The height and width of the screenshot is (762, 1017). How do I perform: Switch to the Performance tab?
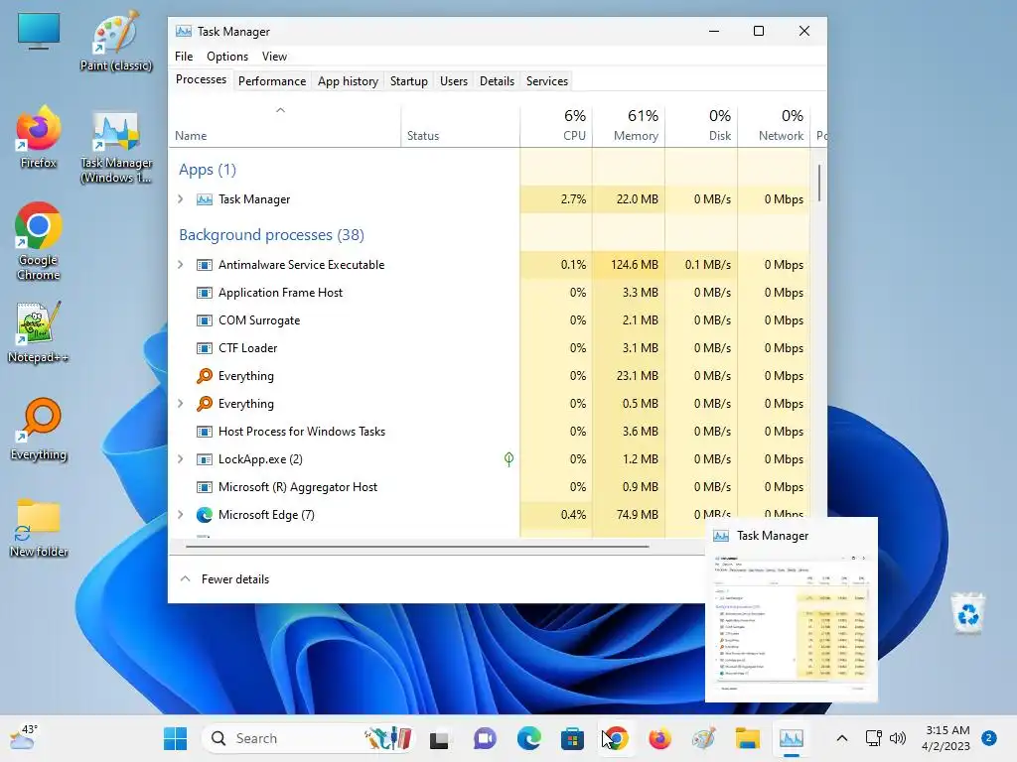272,81
